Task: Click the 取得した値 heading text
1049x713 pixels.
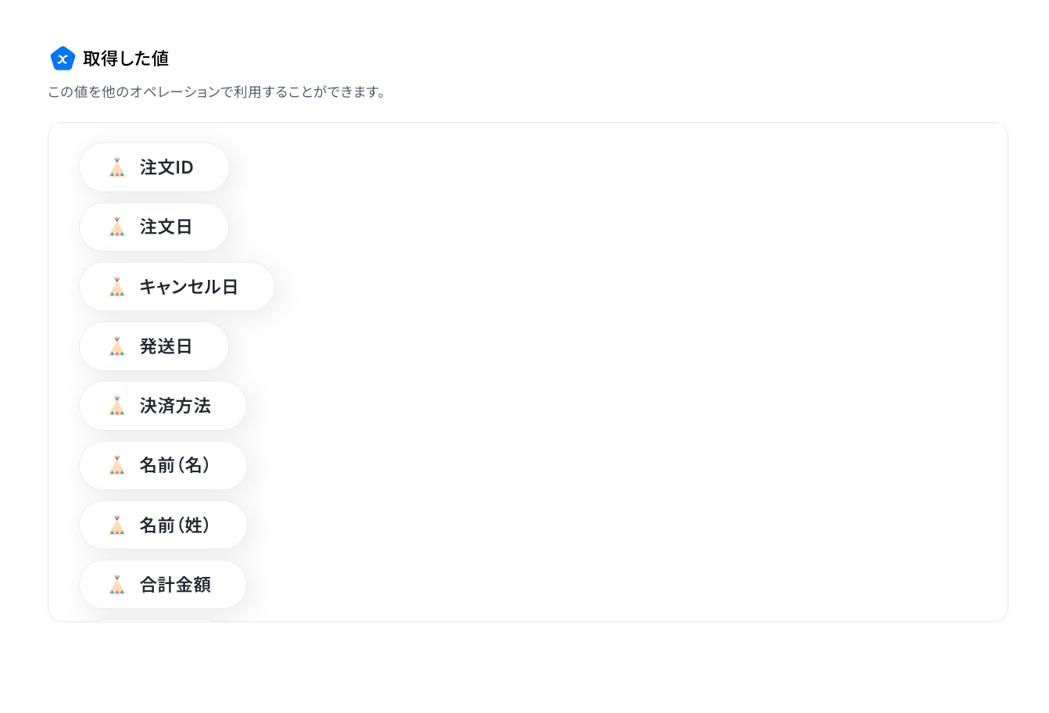Action: pos(126,59)
